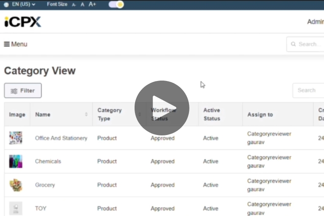The width and height of the screenshot is (324, 216).
Task: Click the Grocery category thumbnail image
Action: point(16,185)
